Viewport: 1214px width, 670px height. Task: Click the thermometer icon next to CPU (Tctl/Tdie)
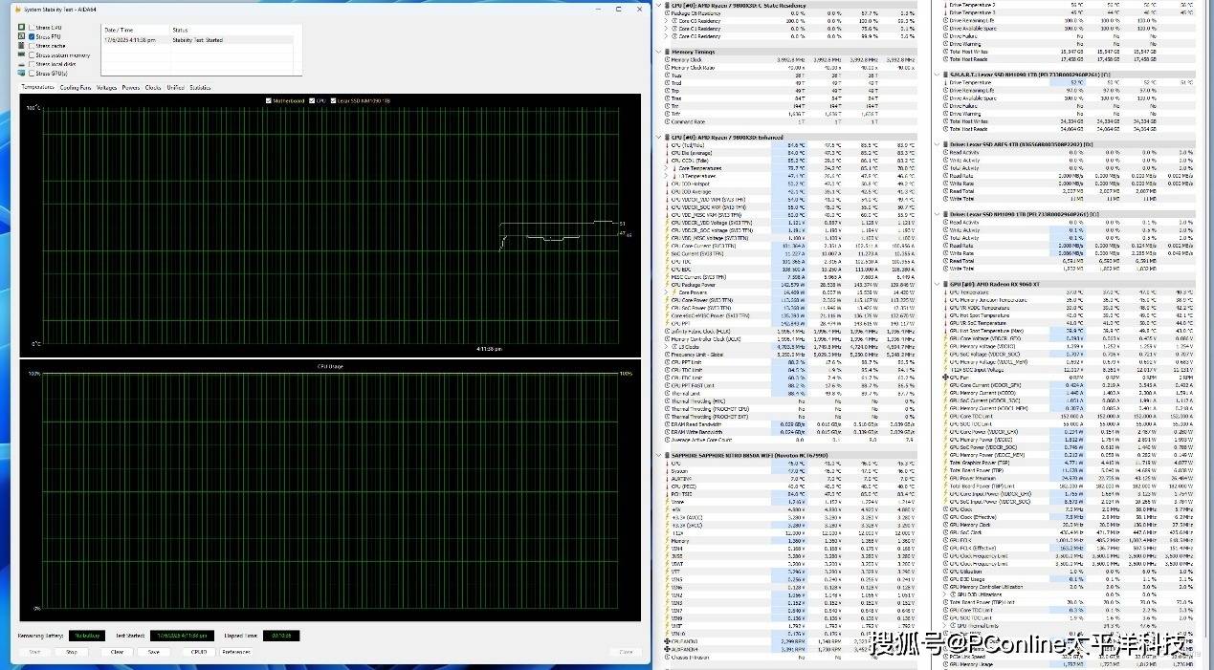click(x=667, y=145)
